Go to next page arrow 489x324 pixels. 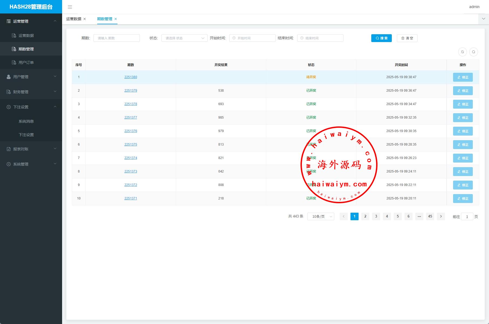pyautogui.click(x=441, y=216)
